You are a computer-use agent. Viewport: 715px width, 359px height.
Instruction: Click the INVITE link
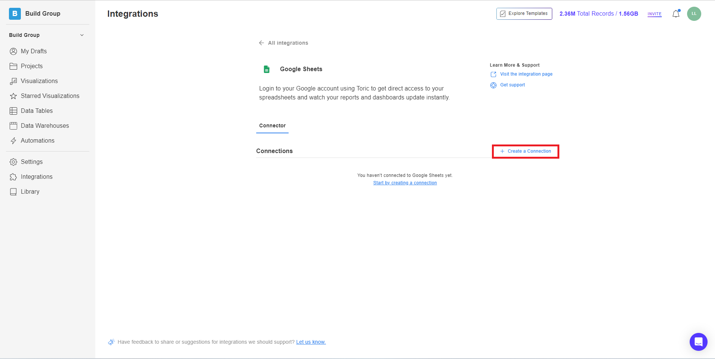pos(654,14)
